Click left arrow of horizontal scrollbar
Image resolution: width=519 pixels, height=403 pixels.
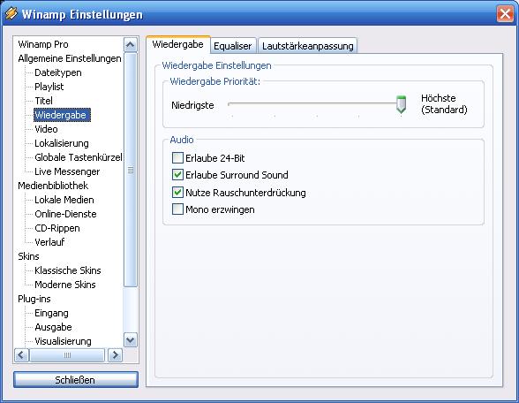(21, 355)
